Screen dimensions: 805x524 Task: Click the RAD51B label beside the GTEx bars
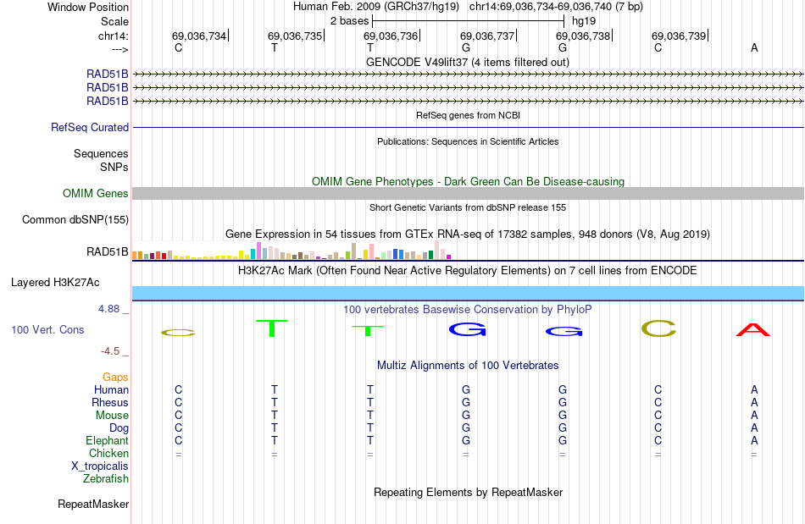[x=108, y=251]
